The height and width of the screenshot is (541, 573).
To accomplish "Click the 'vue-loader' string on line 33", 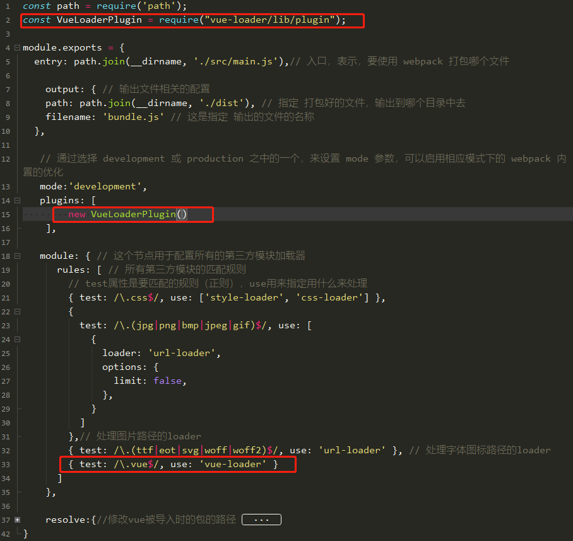I will pyautogui.click(x=233, y=464).
